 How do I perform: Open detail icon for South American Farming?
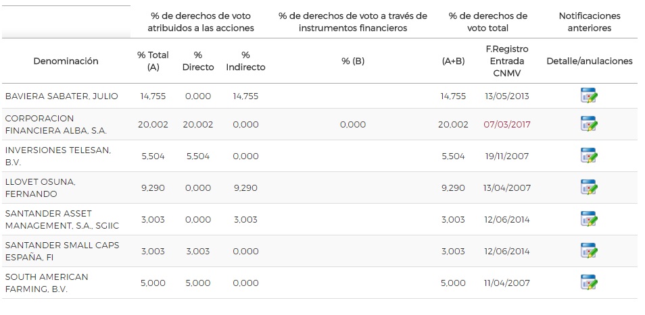(589, 283)
